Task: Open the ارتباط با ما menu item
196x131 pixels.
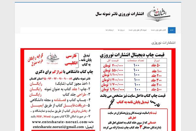Action: point(110,30)
